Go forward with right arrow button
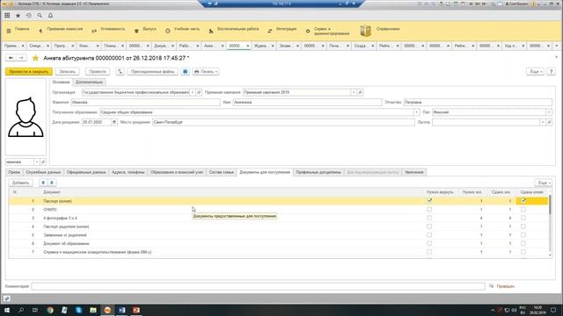Screen dimensions: 563x316 pyautogui.click(x=21, y=58)
